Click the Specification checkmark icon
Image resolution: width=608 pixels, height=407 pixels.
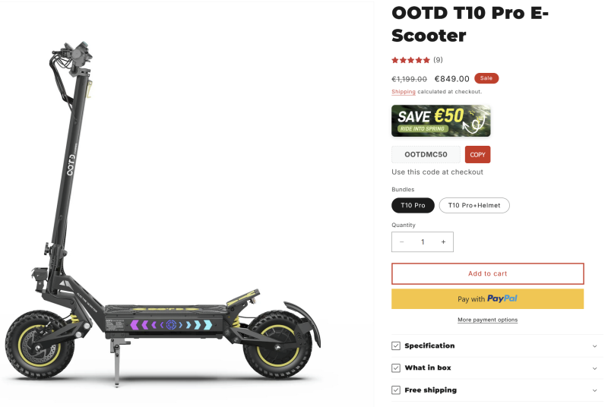click(396, 345)
